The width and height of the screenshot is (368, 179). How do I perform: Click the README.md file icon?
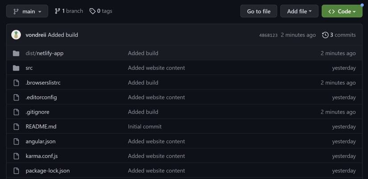16,127
